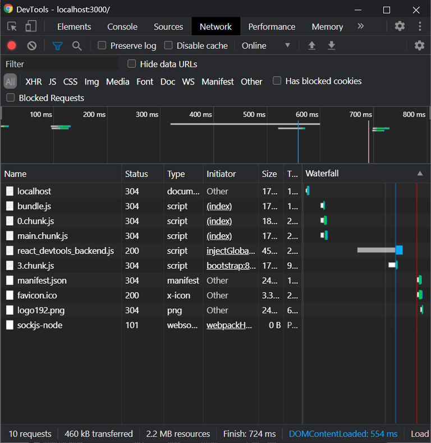The height and width of the screenshot is (443, 431).
Task: Open DevTools settings gear in tab bar
Action: tap(400, 26)
